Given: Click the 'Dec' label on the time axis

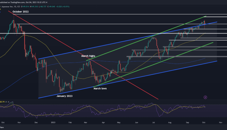Looking at the screenshot, I should [x=36, y=123].
